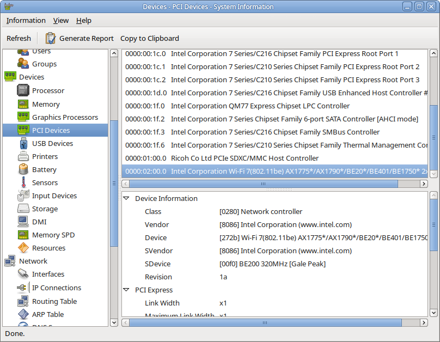Collapse the PCI Express section
Image resolution: width=440 pixels, height=342 pixels.
pyautogui.click(x=126, y=290)
